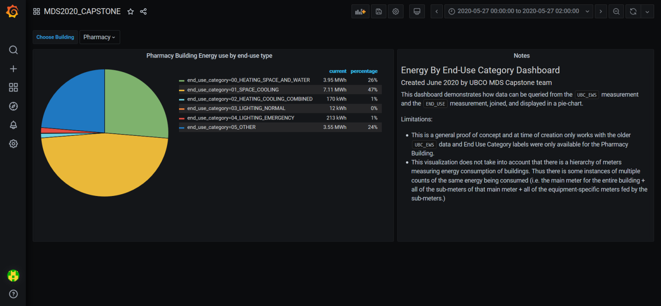Viewport: 661px width, 306px height.
Task: Add a new panel to dashboard
Action: point(360,12)
